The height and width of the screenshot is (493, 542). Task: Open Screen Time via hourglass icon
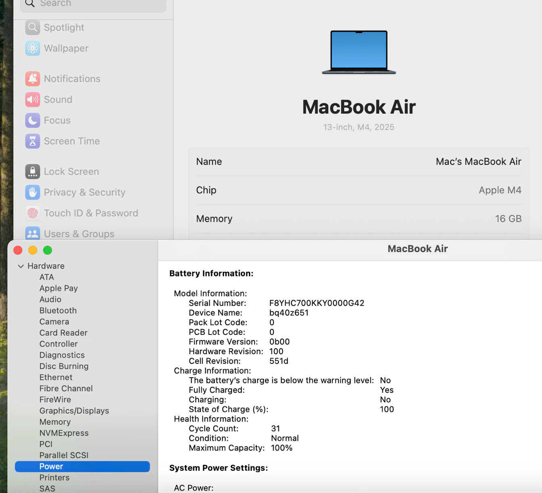click(x=33, y=141)
